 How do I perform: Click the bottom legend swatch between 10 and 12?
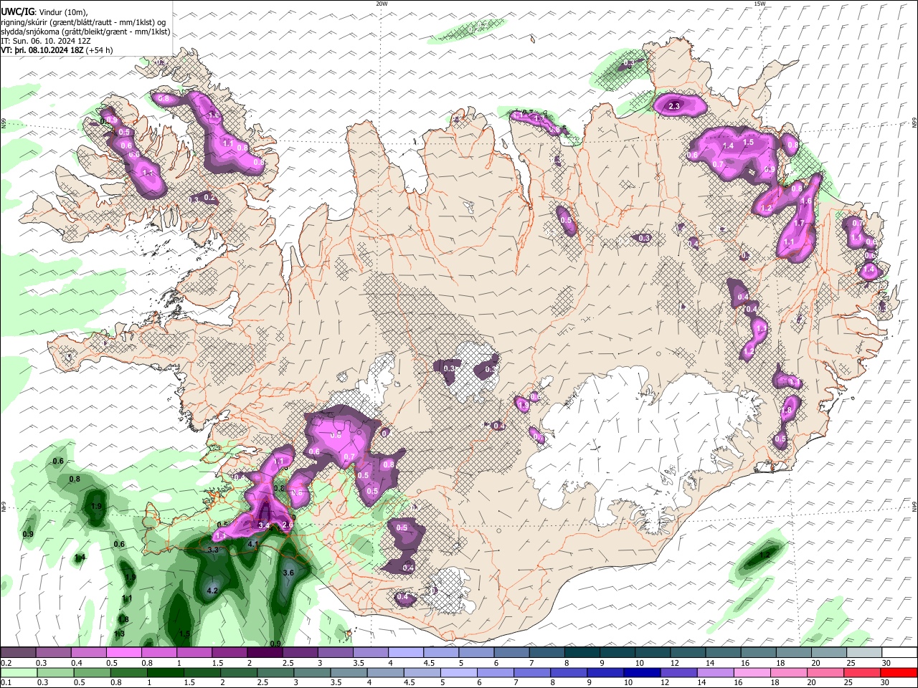pyautogui.click(x=643, y=672)
